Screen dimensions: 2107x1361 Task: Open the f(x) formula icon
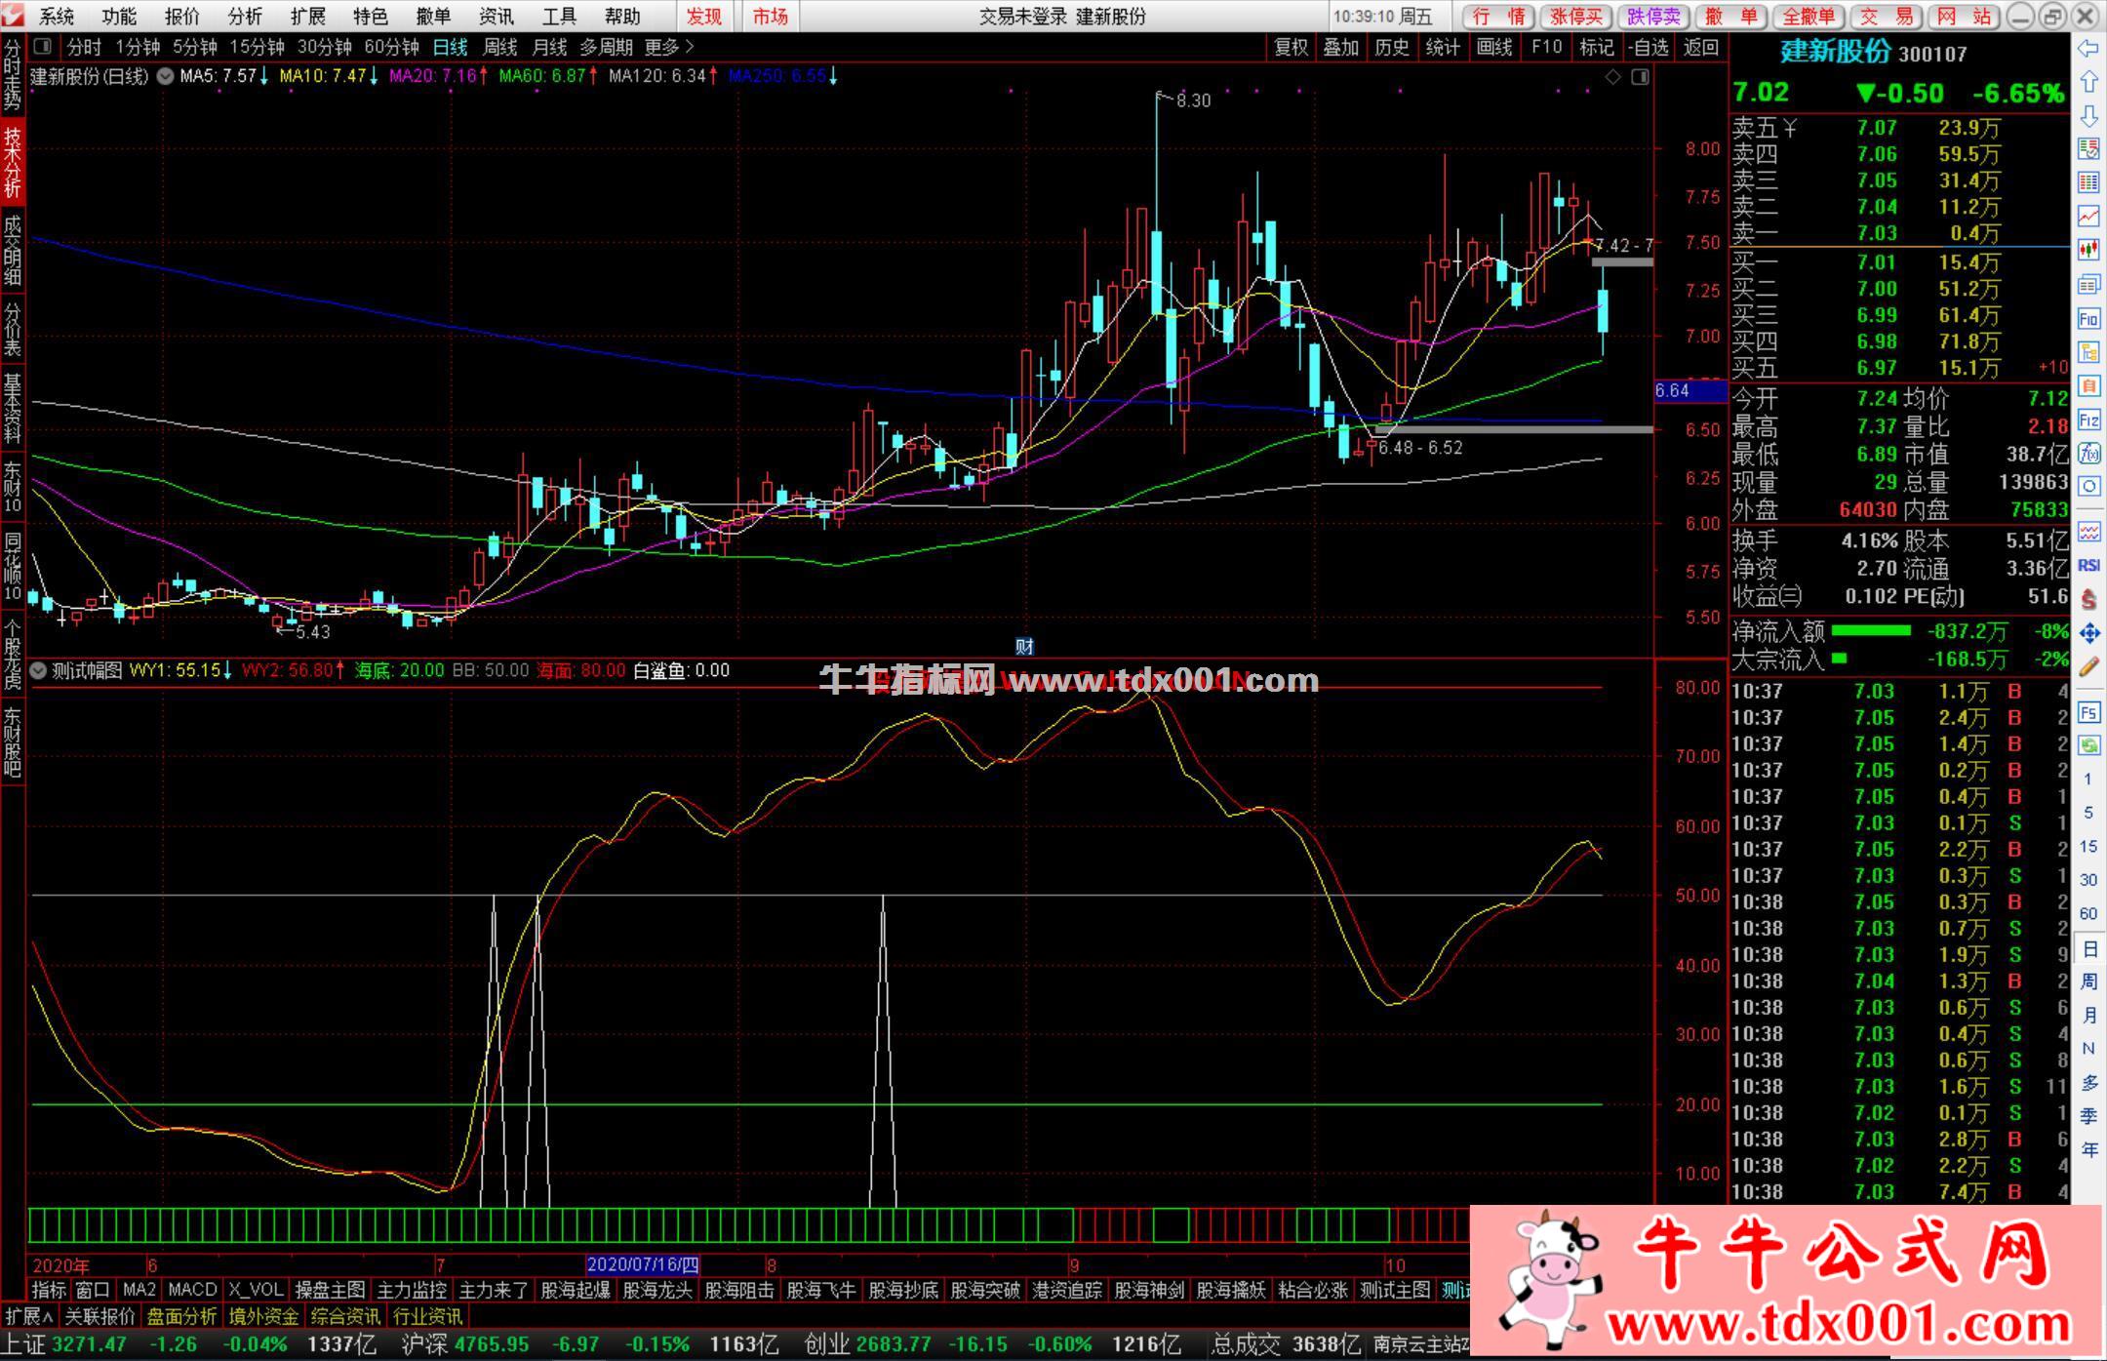click(x=2088, y=454)
